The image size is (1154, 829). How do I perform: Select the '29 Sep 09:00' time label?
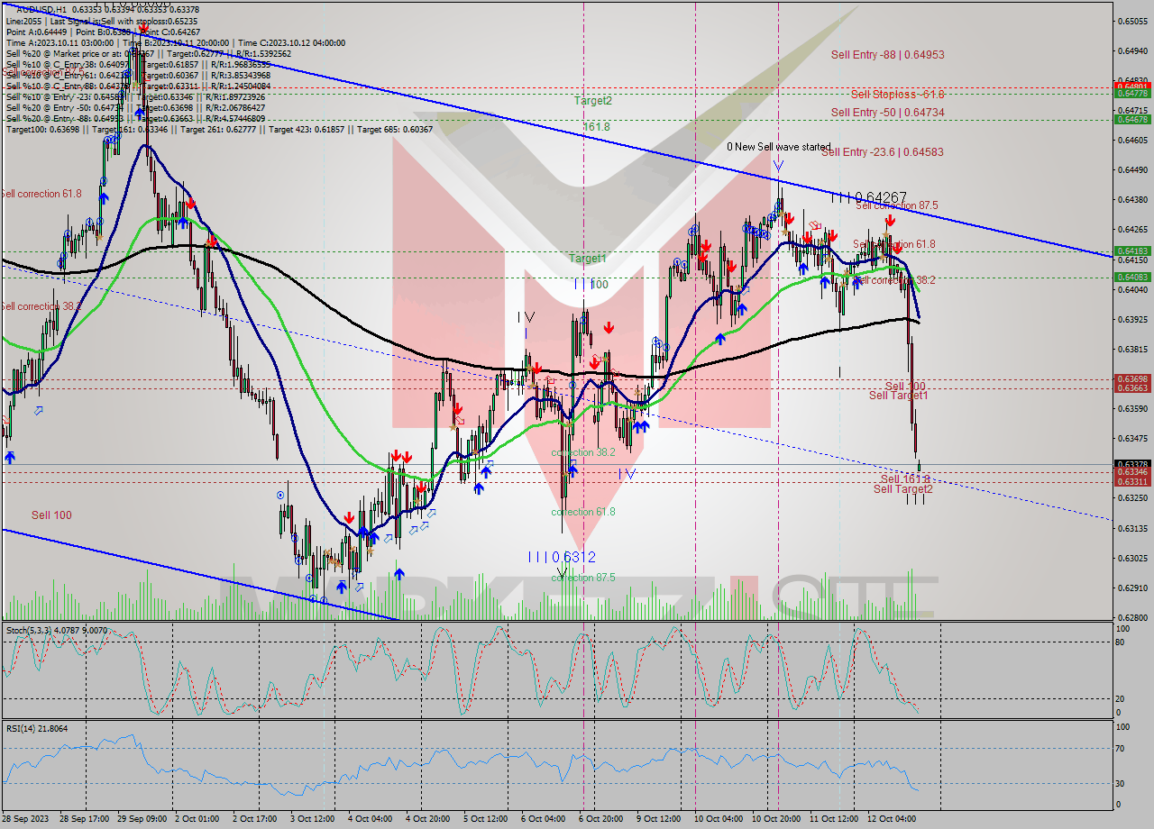(x=142, y=819)
